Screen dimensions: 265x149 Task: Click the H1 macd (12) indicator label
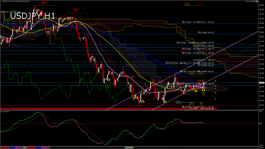(x=5, y=111)
